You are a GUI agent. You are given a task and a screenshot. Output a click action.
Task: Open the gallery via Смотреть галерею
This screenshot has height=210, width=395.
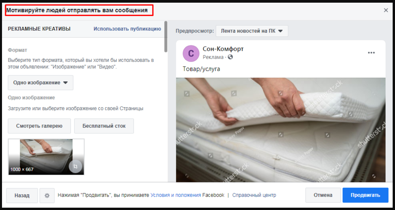[39, 126]
